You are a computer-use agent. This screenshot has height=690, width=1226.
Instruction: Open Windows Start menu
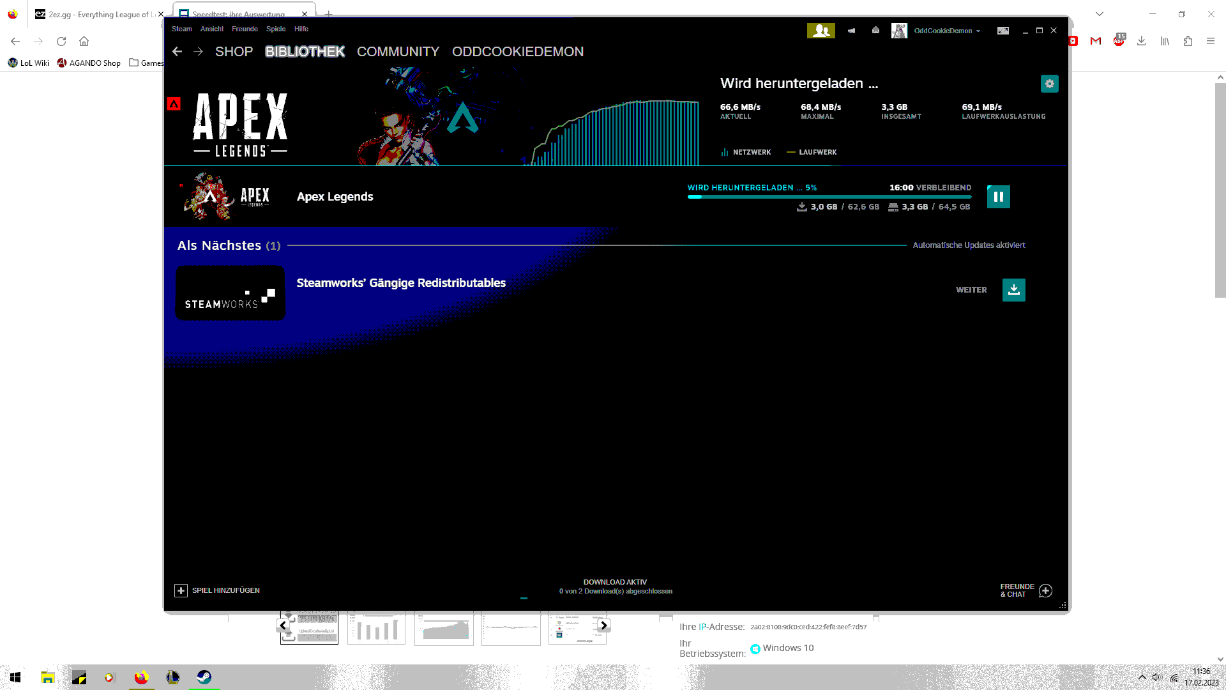(x=15, y=677)
